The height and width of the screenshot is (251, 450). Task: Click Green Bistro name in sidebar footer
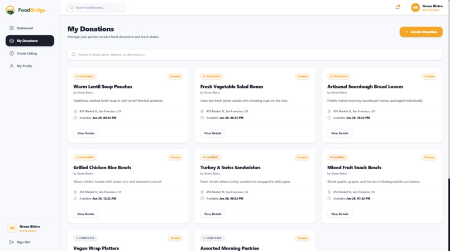point(30,227)
